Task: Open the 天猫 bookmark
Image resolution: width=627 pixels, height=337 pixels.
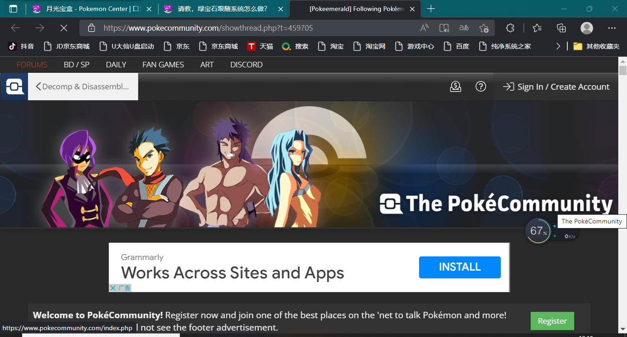Action: (260, 46)
